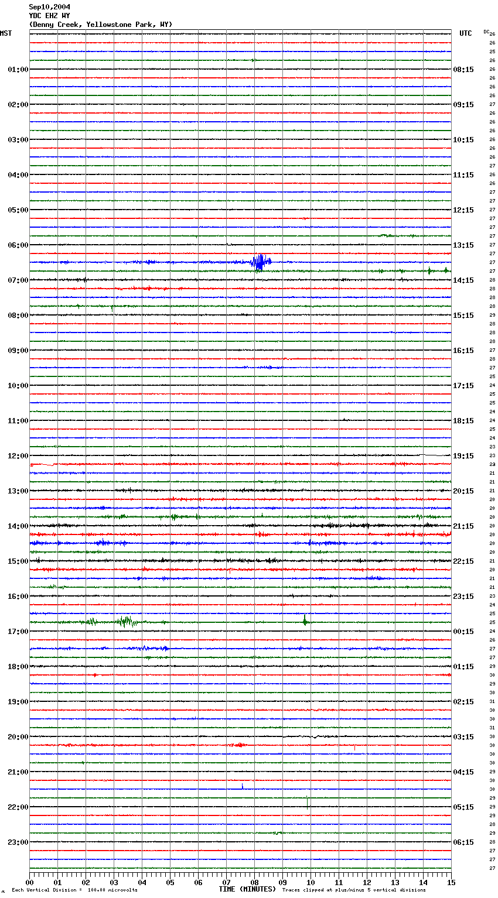Click the 17:15 UTC time label
The height and width of the screenshot is (898, 498).
[463, 386]
